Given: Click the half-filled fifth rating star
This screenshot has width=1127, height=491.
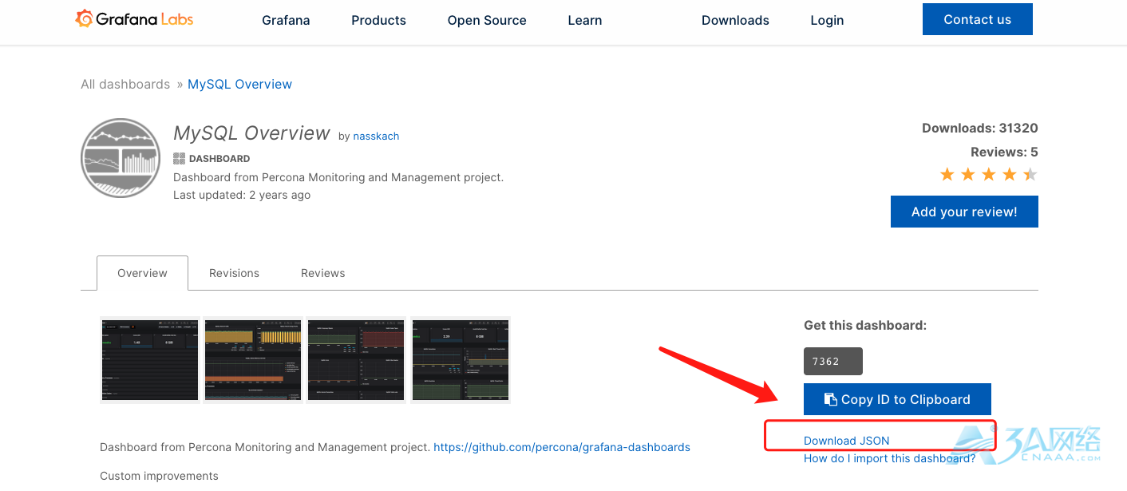Looking at the screenshot, I should (x=1030, y=174).
